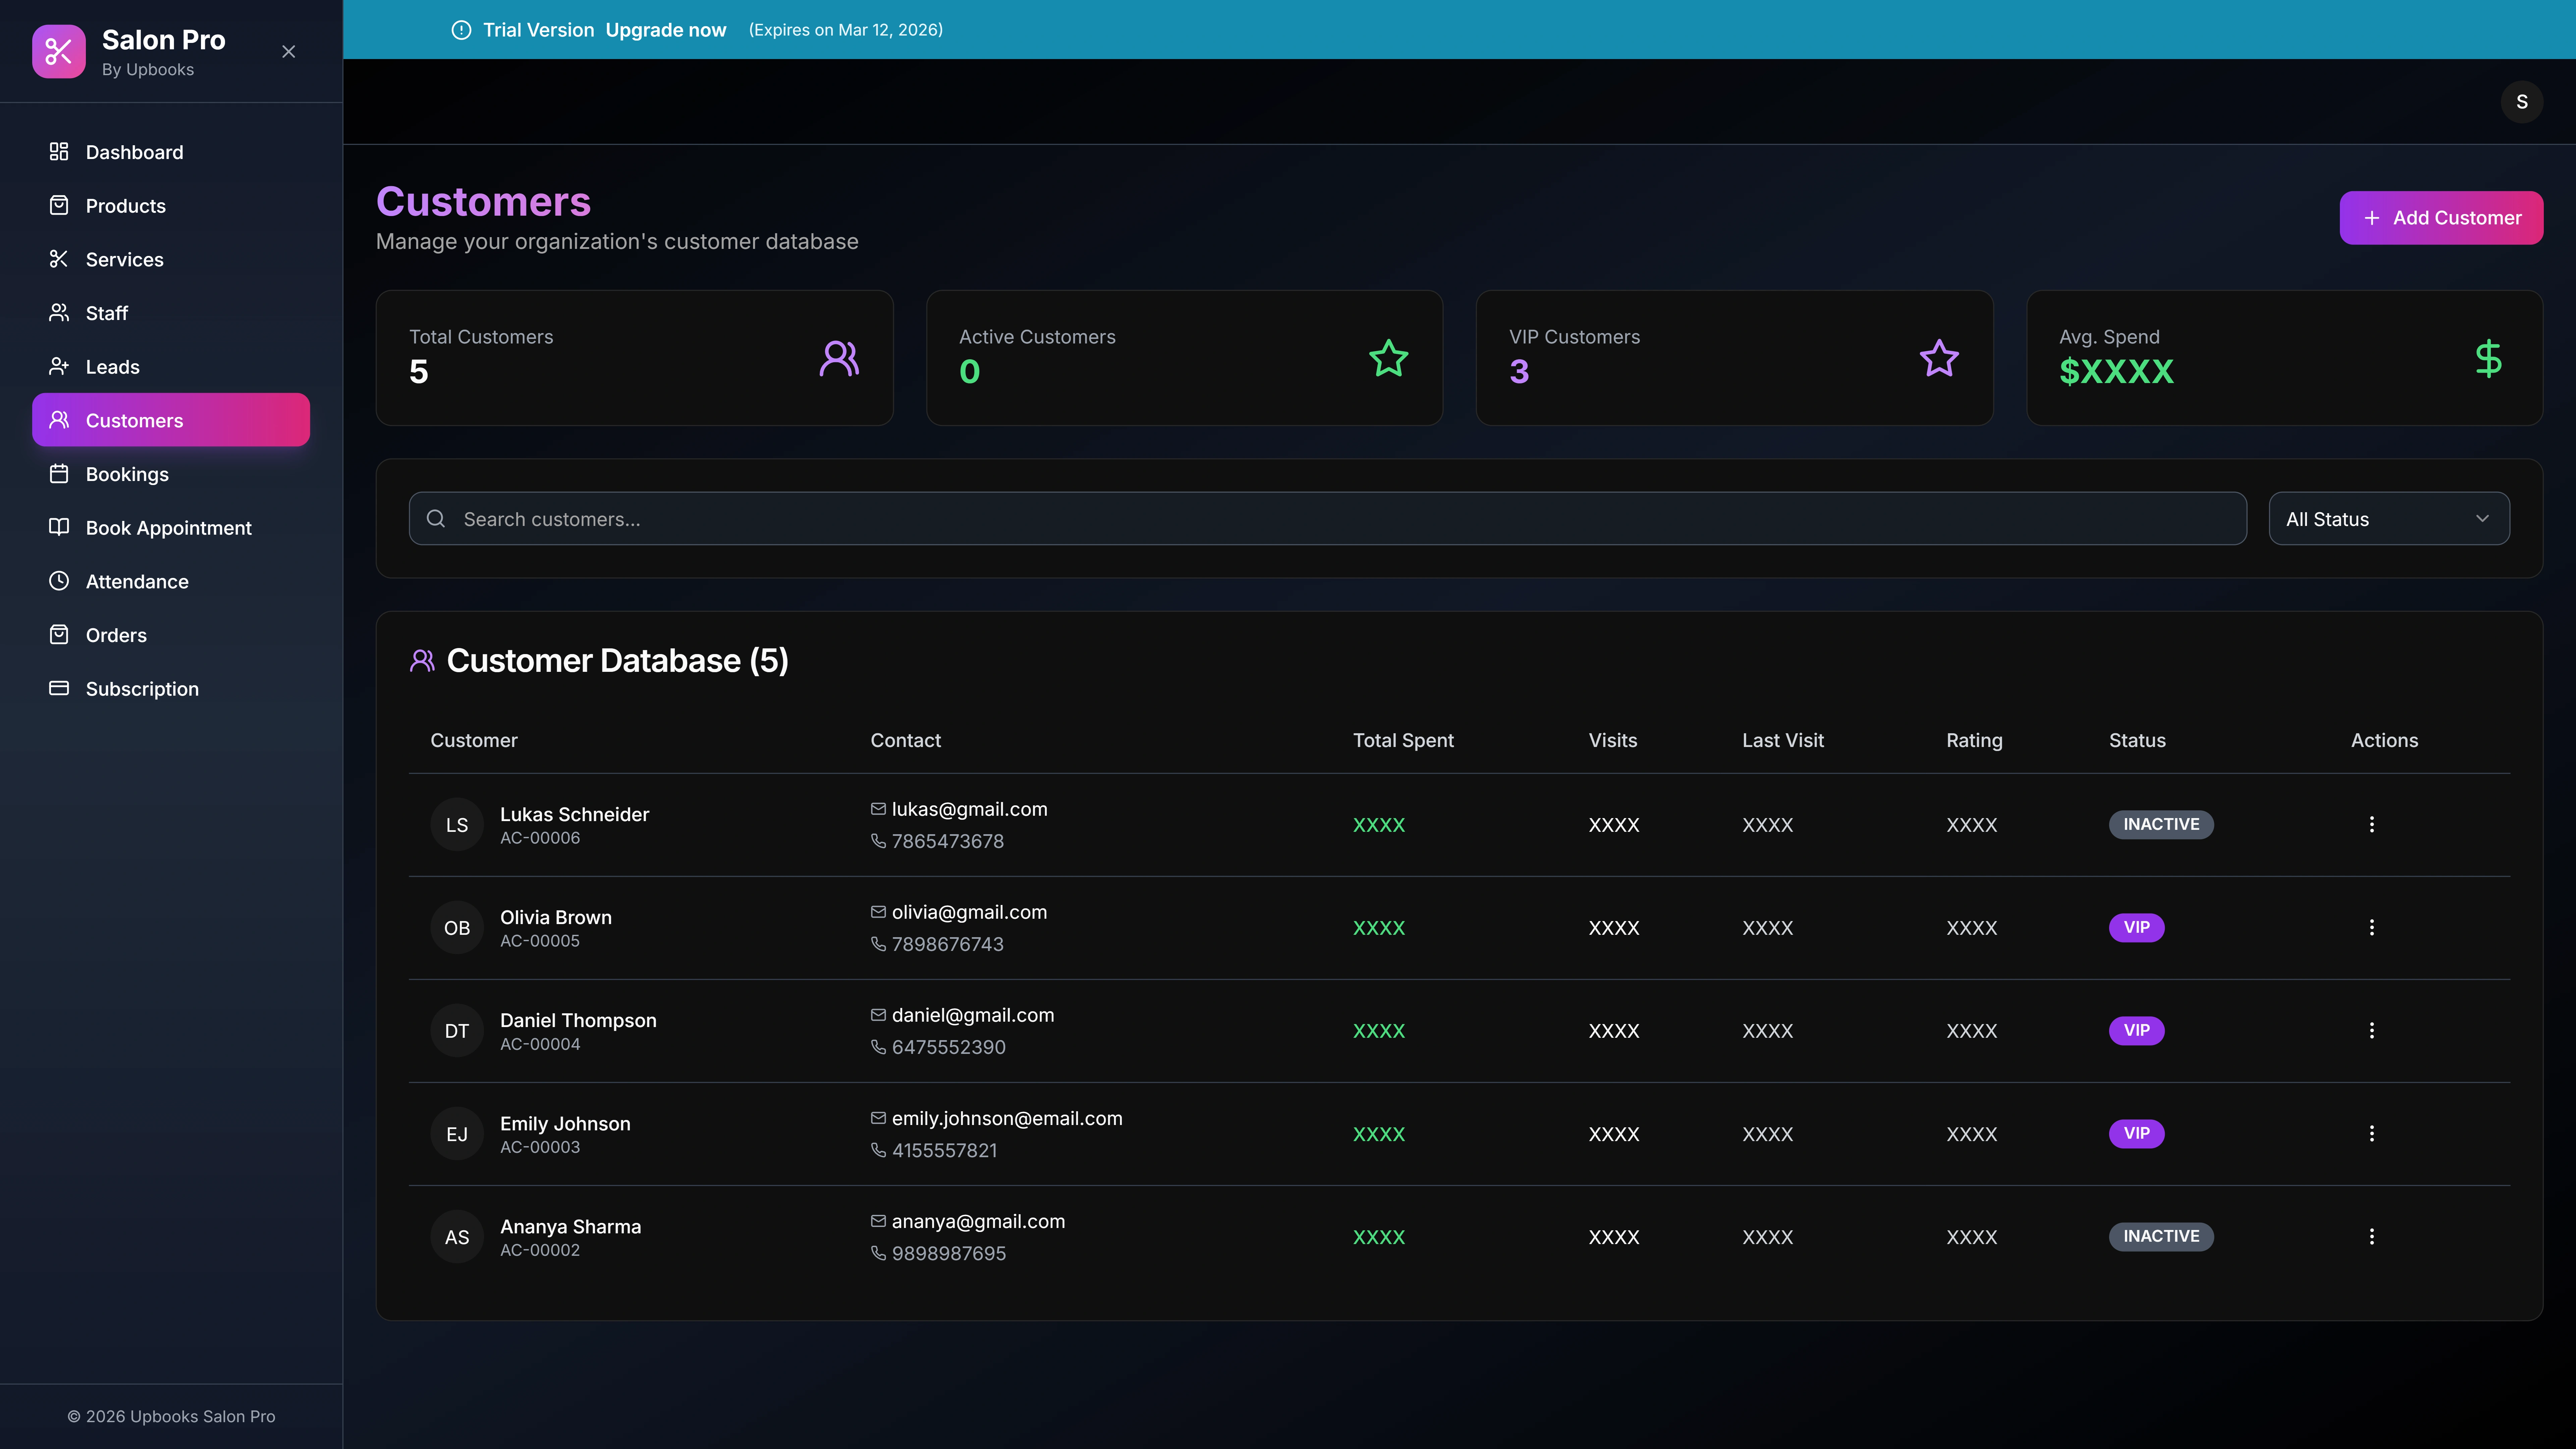The height and width of the screenshot is (1449, 2576).
Task: Click the Products bag icon
Action: [x=58, y=205]
